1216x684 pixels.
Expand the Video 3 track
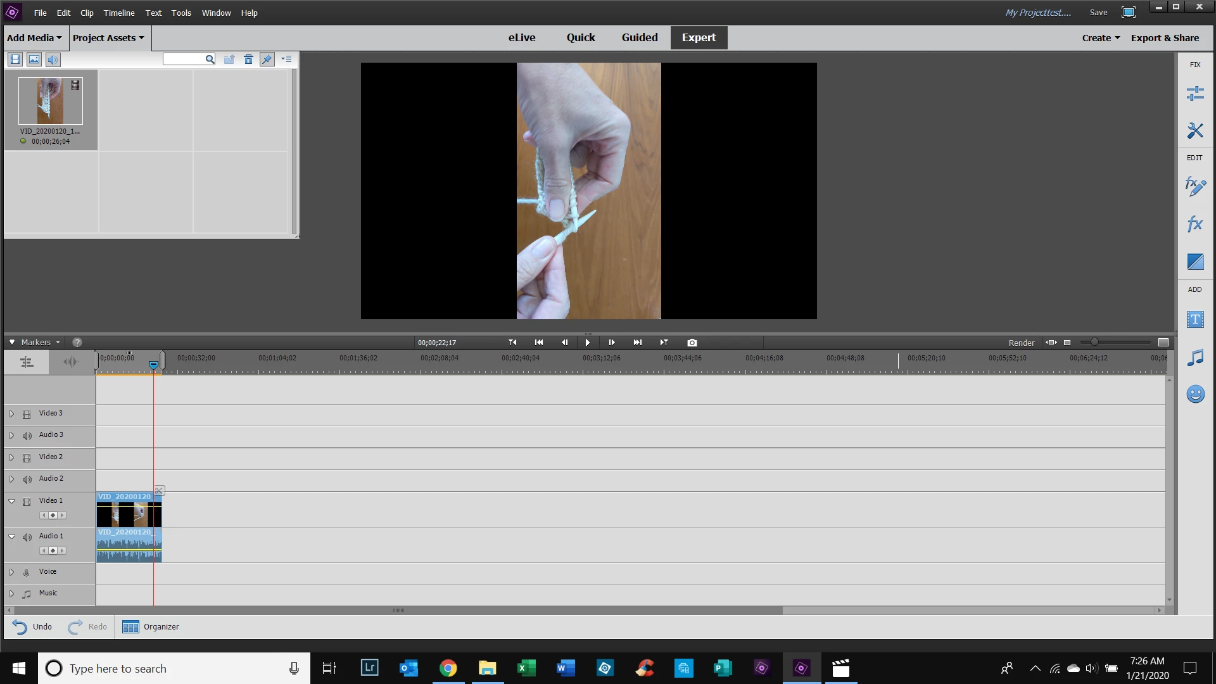[x=11, y=414]
